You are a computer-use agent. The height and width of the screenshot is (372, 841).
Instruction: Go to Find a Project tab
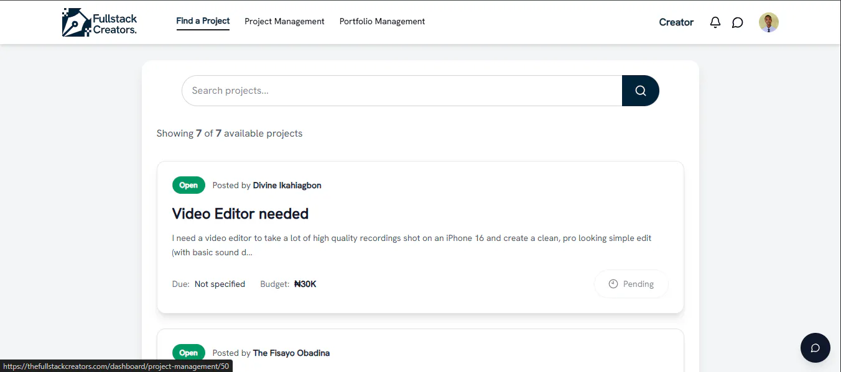tap(203, 21)
